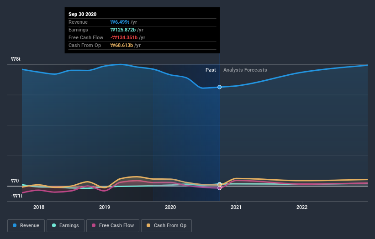Toggle the Revenue legend button
375x239 pixels.
click(26, 226)
